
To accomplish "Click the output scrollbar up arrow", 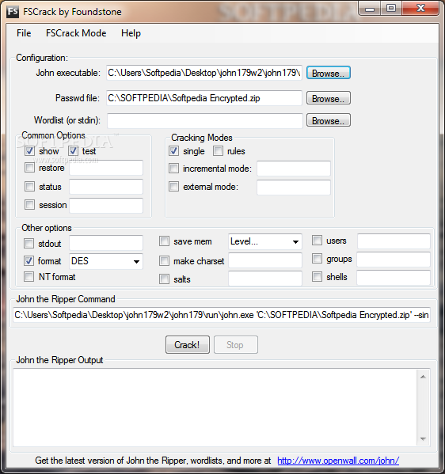I will coord(423,377).
